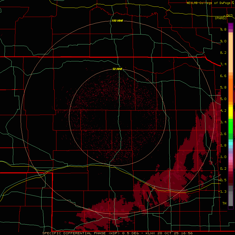Click the bright green segment of the color bar
Image resolution: width=235 pixels, height=235 pixels.
[231, 126]
